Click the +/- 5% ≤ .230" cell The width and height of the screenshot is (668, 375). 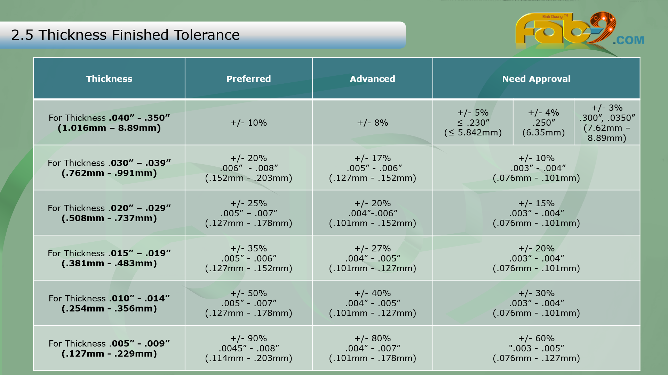(473, 123)
